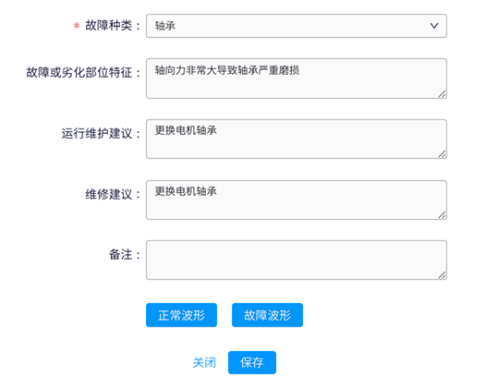This screenshot has height=388, width=498.
Task: Save the form with 保存 button
Action: [252, 362]
